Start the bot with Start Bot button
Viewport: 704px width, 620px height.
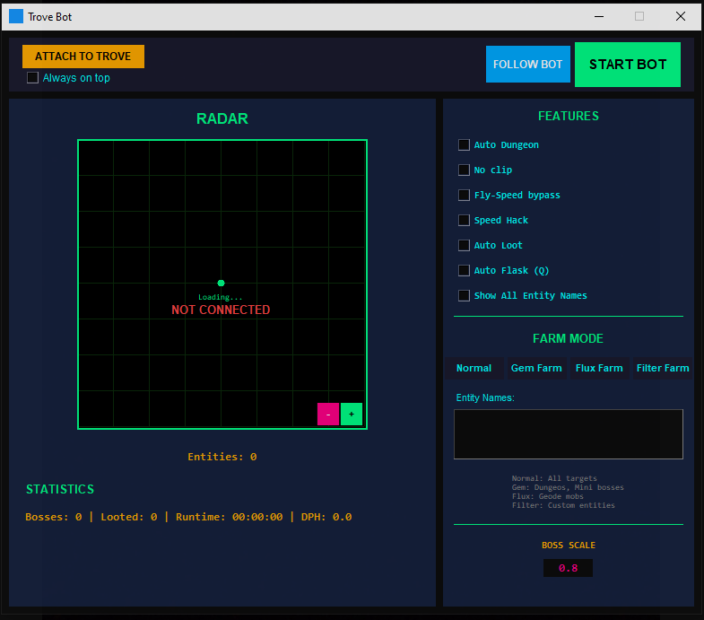point(628,65)
